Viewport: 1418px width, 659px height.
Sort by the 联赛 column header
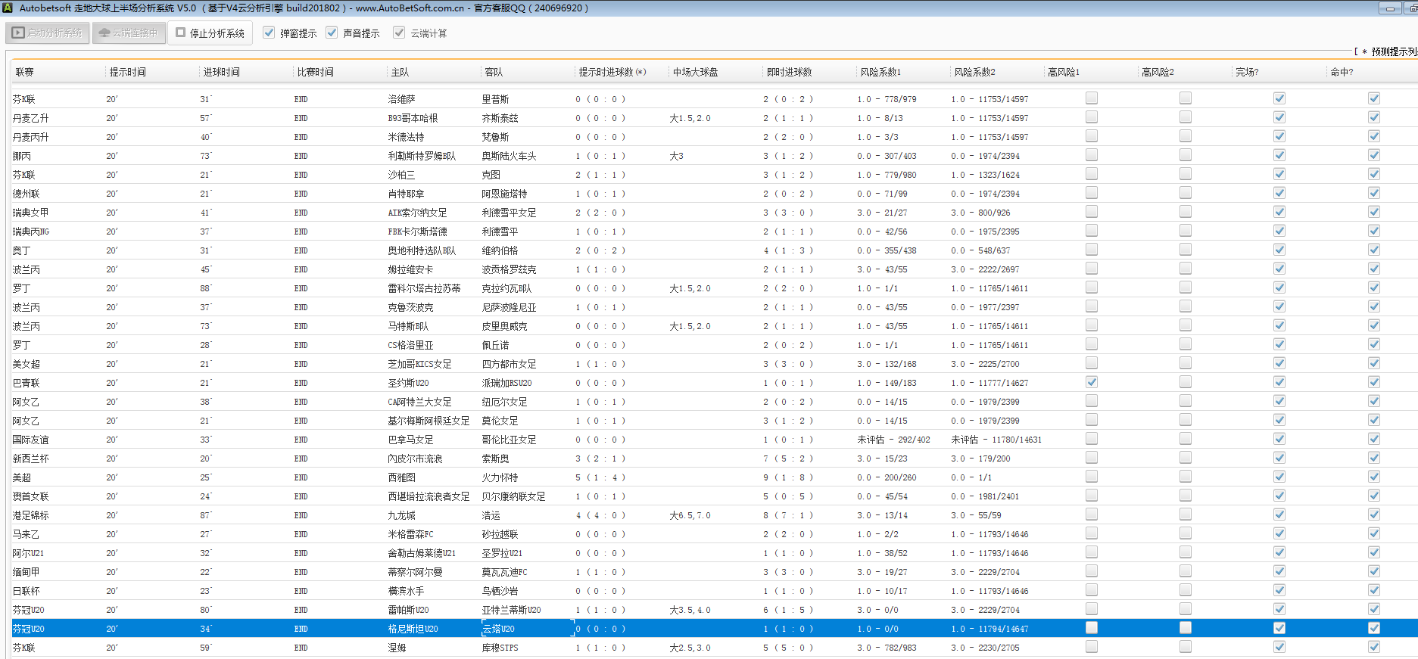(25, 73)
